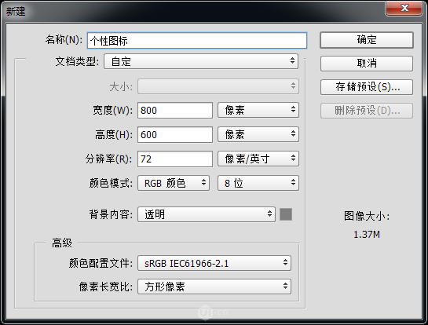Open the 像素/英寸 resolution unit dropdown
428x325 pixels.
coord(258,159)
